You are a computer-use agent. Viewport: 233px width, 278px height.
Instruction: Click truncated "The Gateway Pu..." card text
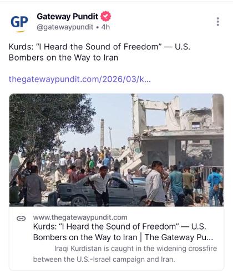[179, 237]
